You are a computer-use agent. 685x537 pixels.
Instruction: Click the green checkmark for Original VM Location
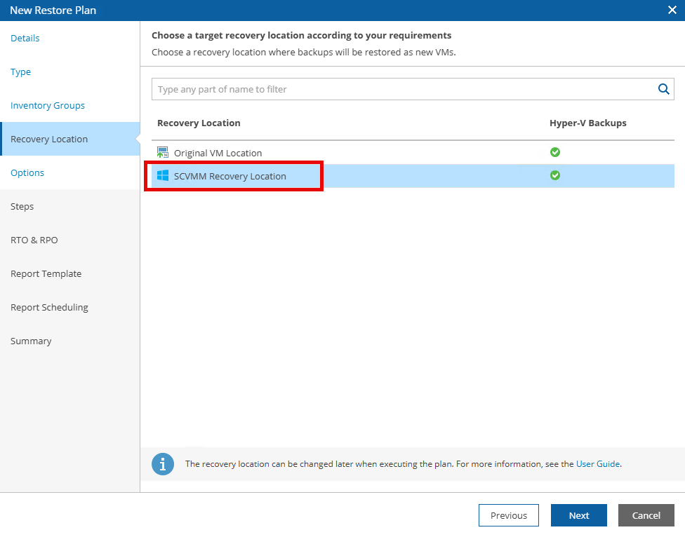555,152
